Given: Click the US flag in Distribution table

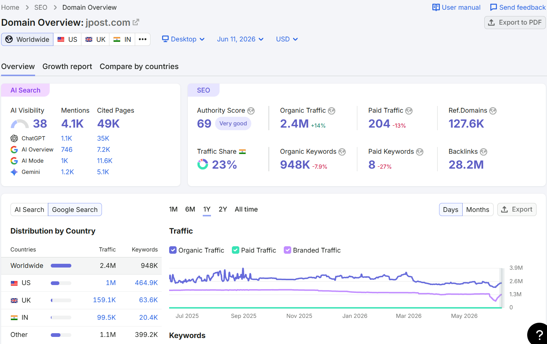Looking at the screenshot, I should pos(14,283).
